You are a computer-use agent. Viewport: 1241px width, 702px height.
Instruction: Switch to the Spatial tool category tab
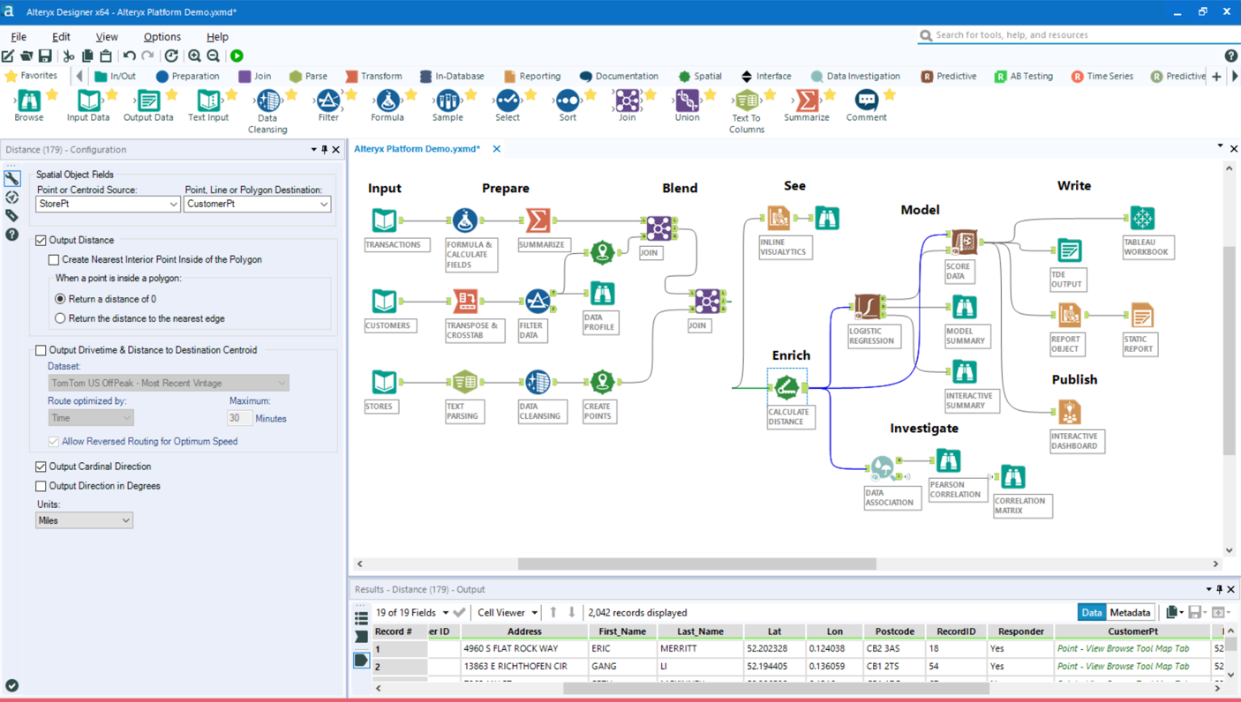699,76
